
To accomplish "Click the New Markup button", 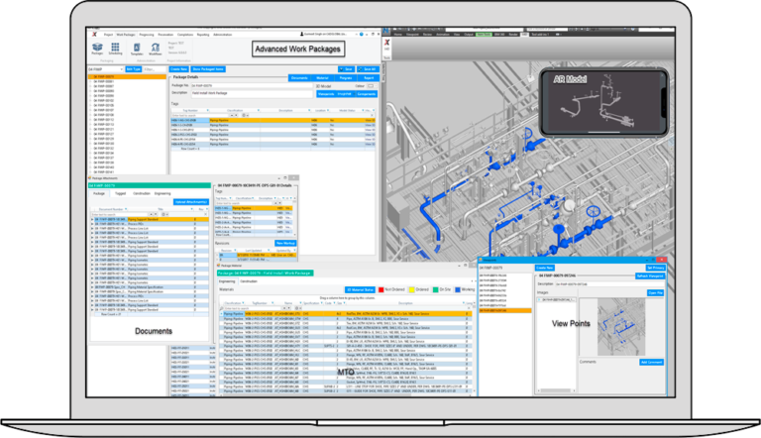I will coord(285,243).
